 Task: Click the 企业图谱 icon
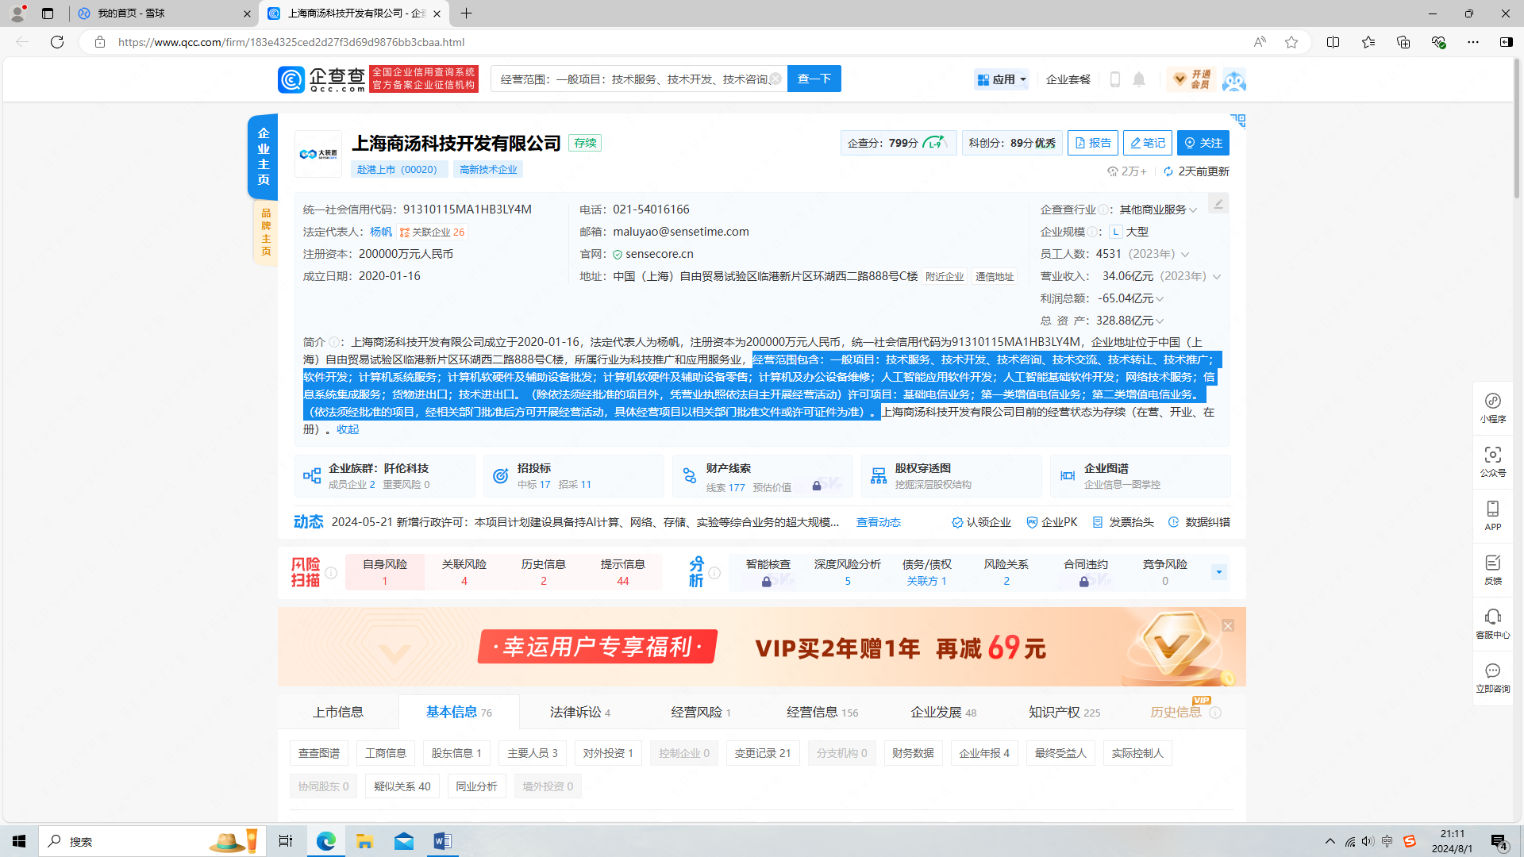tap(1068, 476)
